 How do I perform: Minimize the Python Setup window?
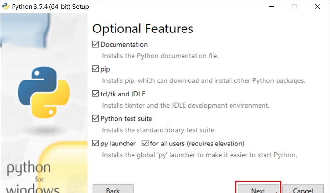pos(271,6)
